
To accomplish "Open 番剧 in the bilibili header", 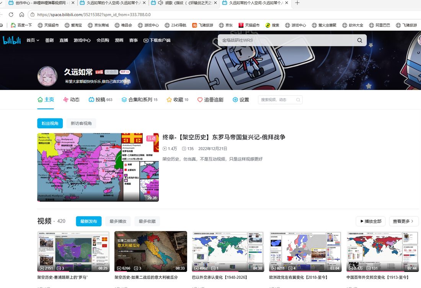I will click(49, 40).
